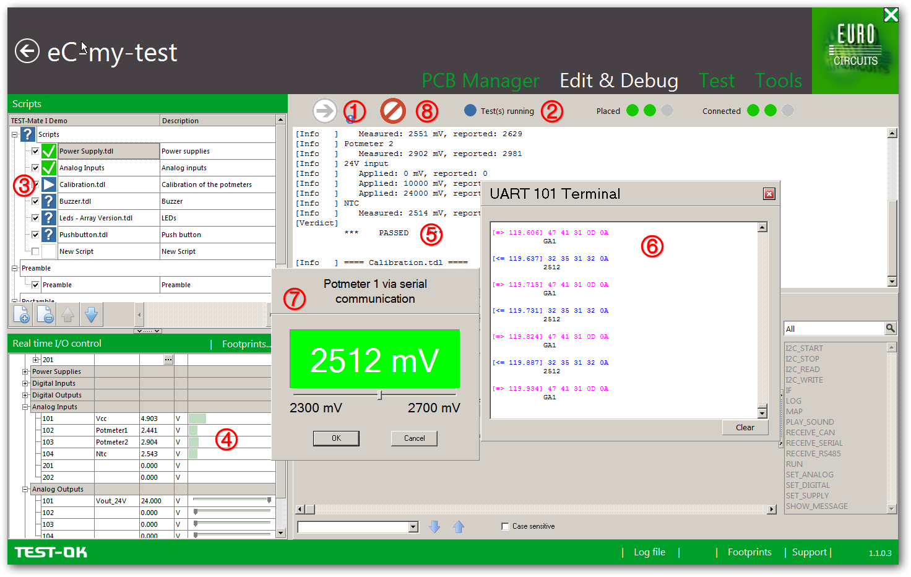Uncheck the Analog Inputs script checkbox

point(35,168)
